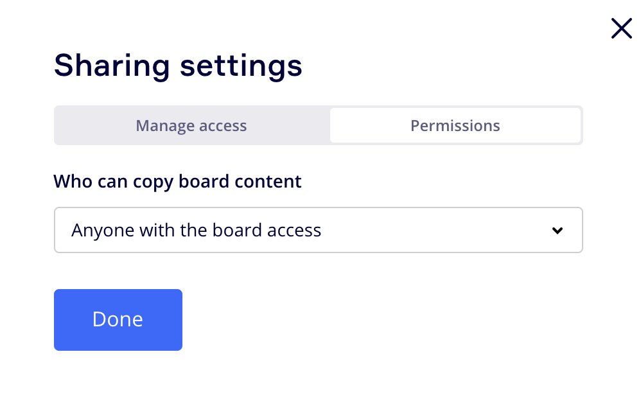Open the copy board content dropdown

(x=318, y=230)
